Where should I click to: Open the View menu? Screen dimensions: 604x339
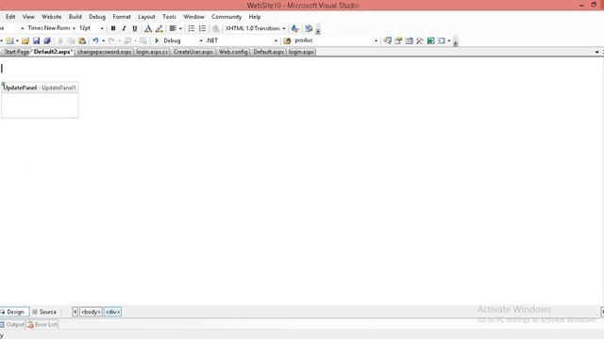tap(28, 17)
